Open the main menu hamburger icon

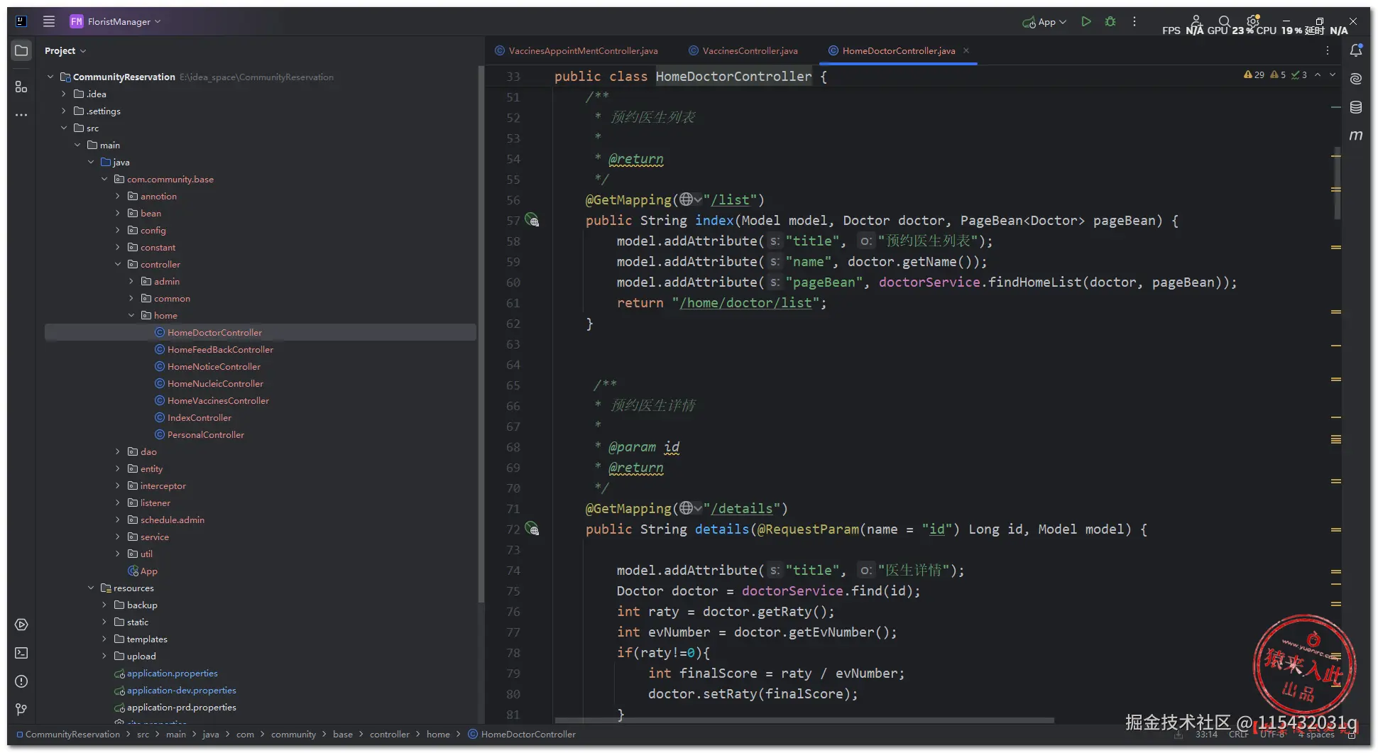tap(49, 21)
